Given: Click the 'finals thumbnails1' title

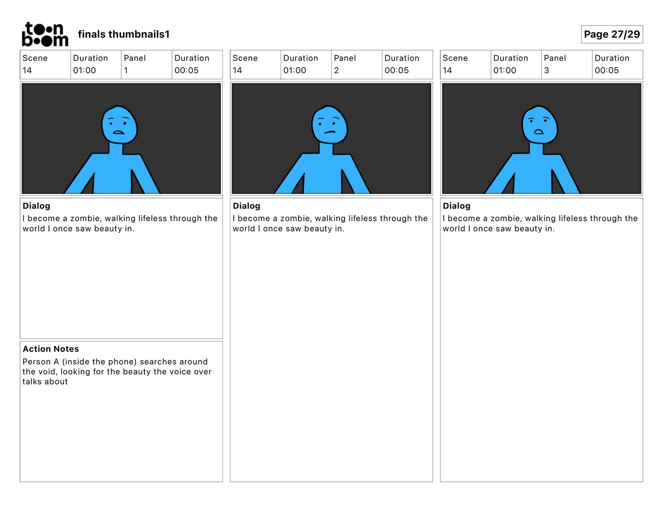Looking at the screenshot, I should [x=124, y=34].
